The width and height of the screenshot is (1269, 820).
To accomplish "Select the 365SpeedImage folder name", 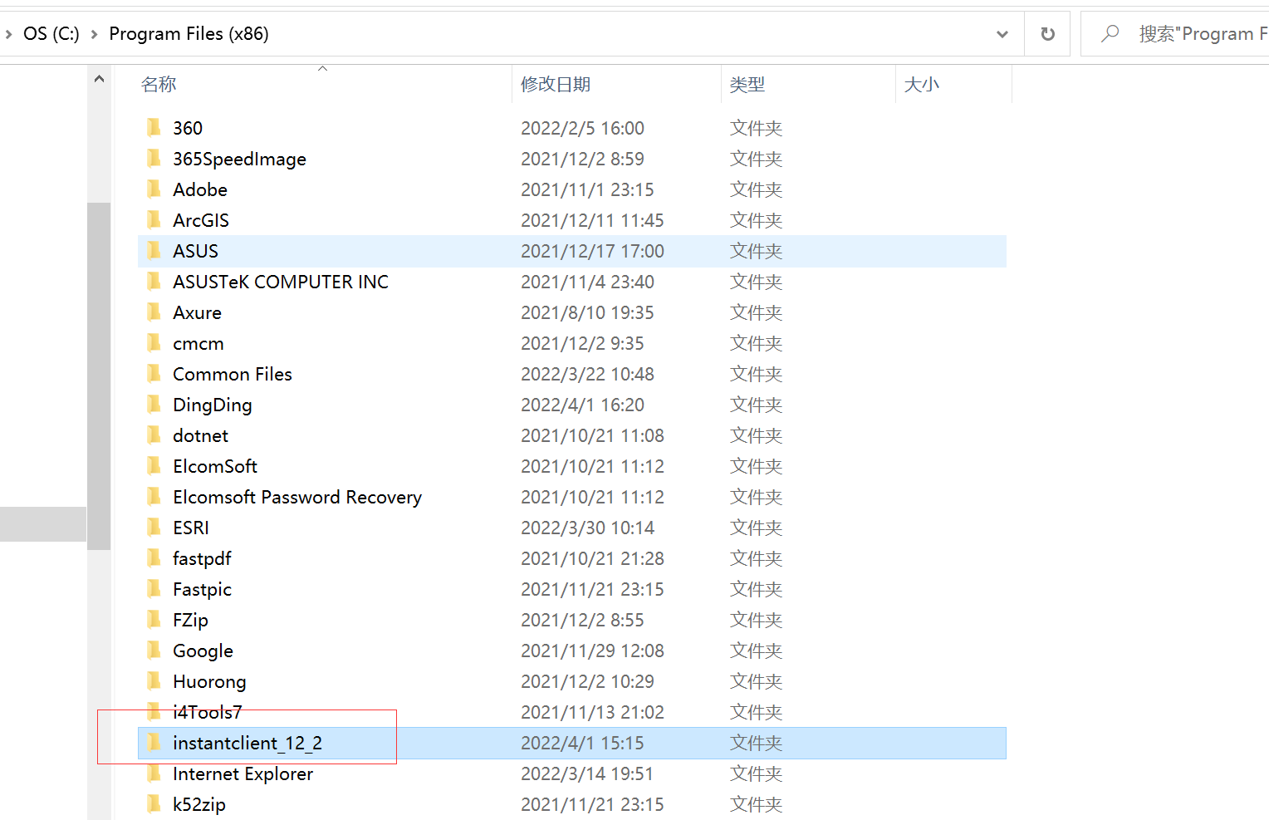I will point(239,159).
